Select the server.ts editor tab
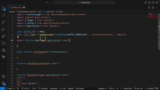 tap(16, 7)
